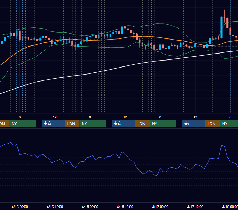Click the 4/15 12:00 time axis label

(55, 206)
